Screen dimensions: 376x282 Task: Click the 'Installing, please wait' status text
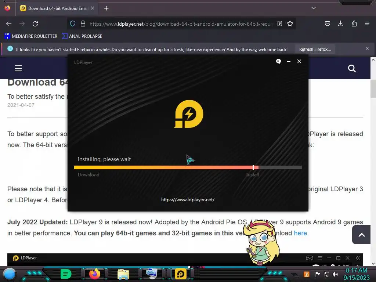tap(104, 159)
